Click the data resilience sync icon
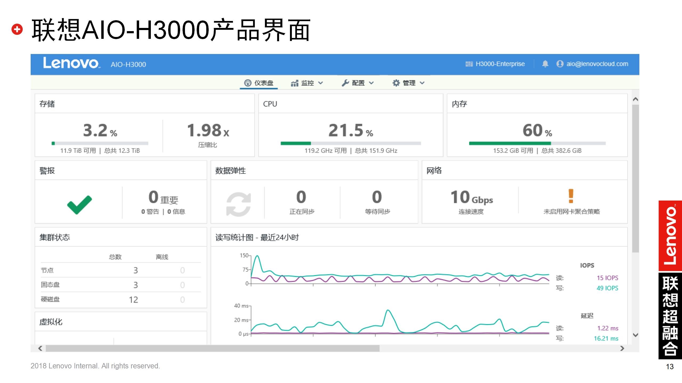Viewport: 682px width, 383px height. point(239,205)
